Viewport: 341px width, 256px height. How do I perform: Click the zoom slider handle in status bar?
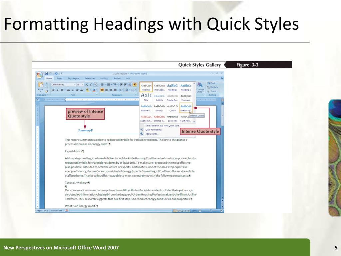[x=211, y=211]
